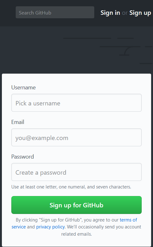This screenshot has height=247, width=153.
Task: Click the "or" text between header links
Action: point(125,13)
